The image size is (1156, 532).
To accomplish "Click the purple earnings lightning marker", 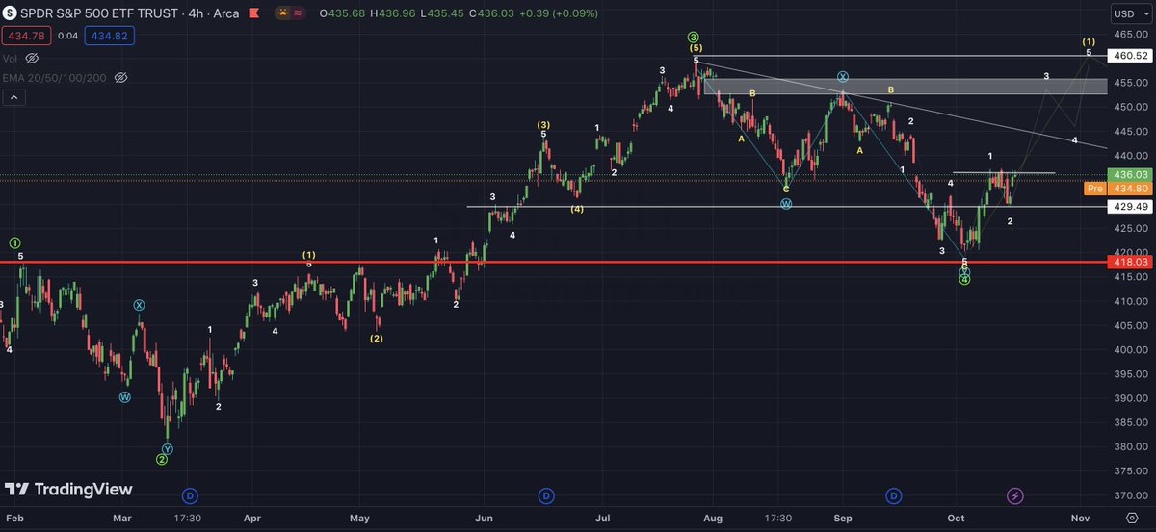I will tap(1015, 495).
